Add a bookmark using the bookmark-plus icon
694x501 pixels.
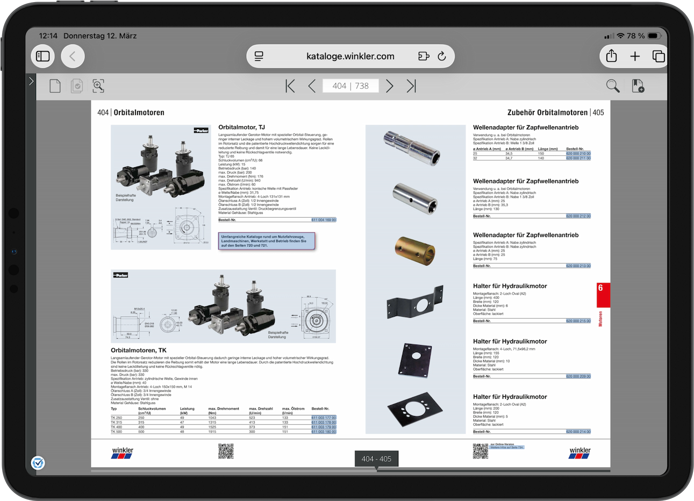(638, 85)
